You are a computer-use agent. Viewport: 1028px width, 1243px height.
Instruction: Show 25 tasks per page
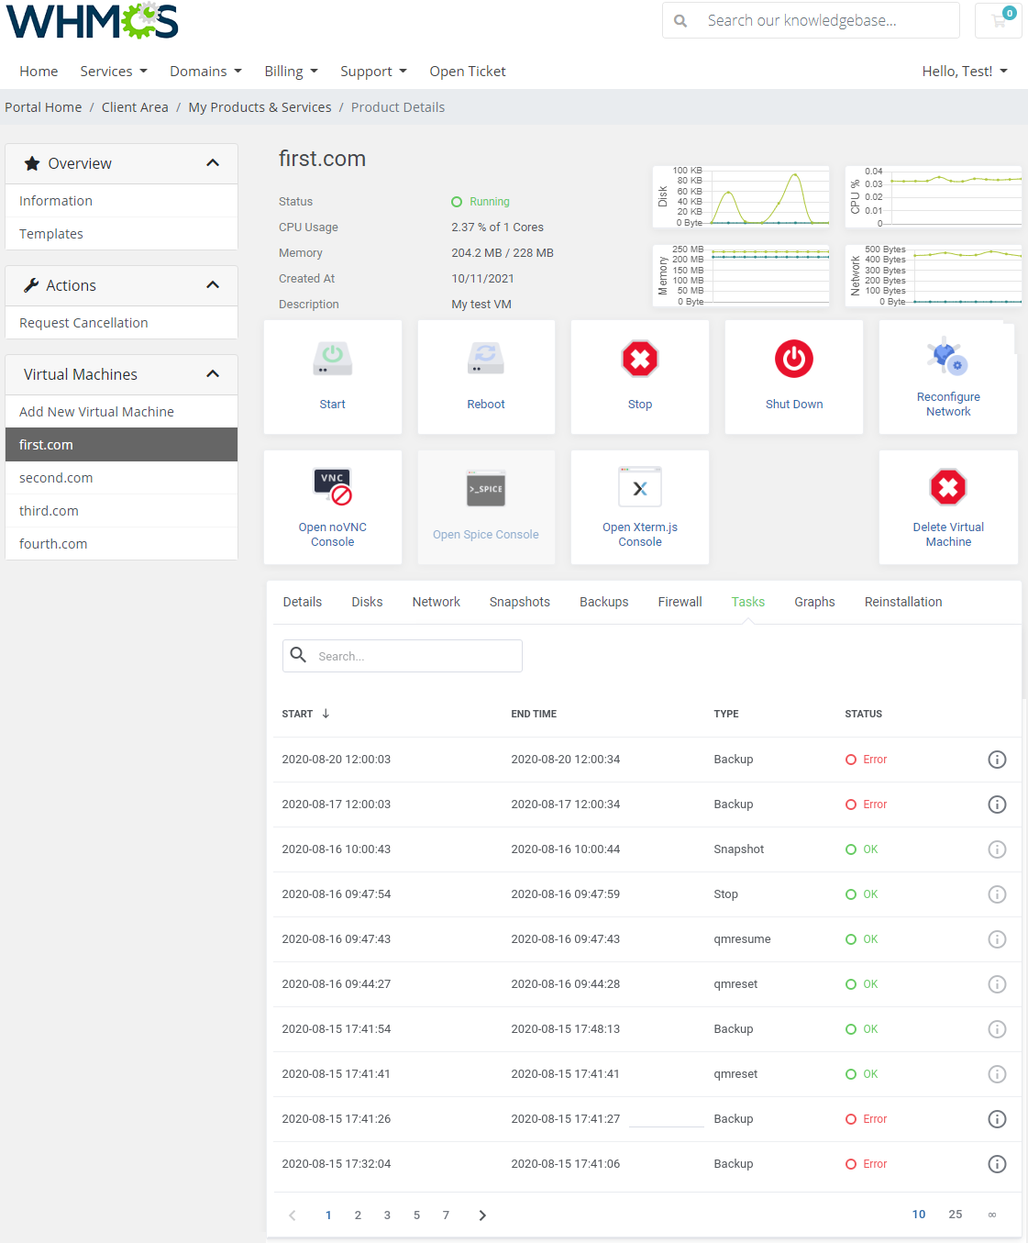tap(956, 1215)
